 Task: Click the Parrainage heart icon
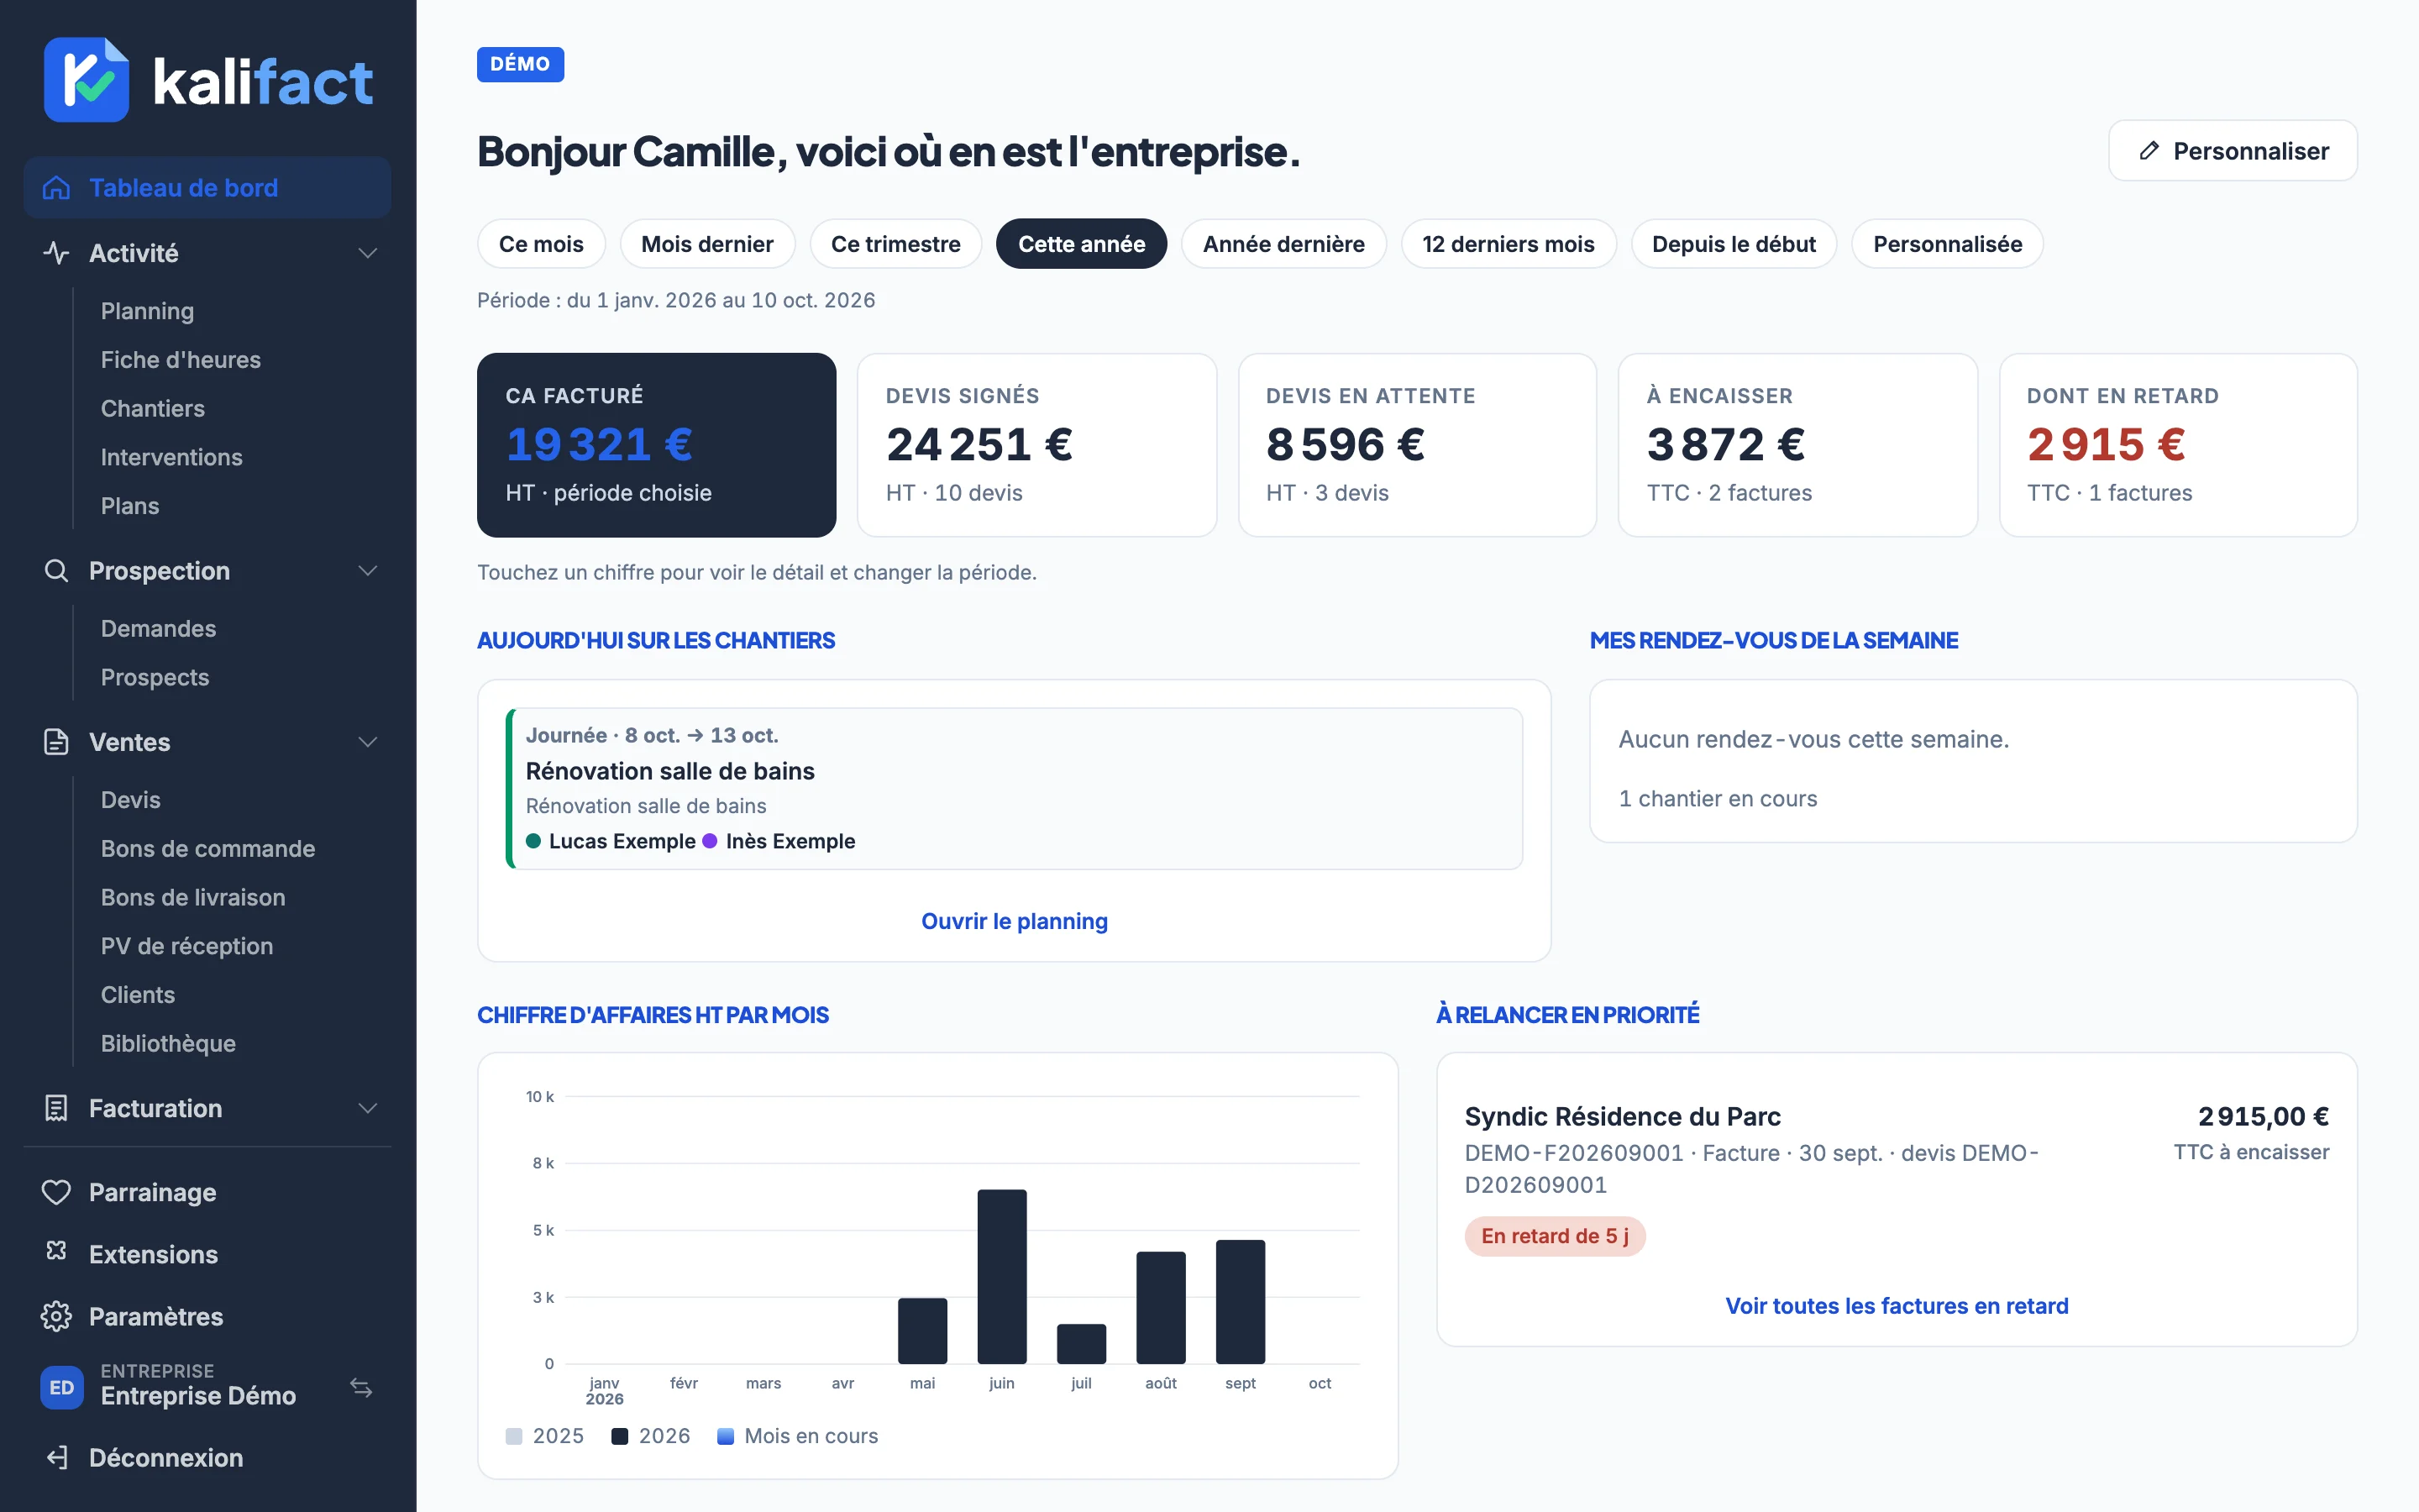tap(56, 1192)
